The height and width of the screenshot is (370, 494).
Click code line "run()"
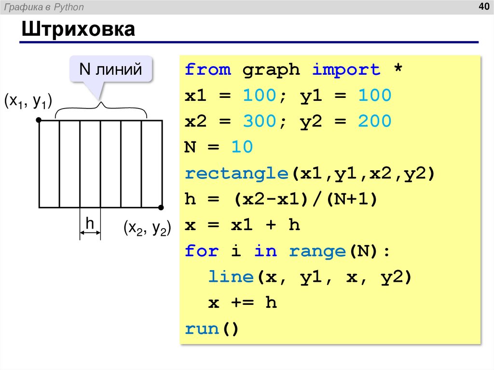coord(212,329)
